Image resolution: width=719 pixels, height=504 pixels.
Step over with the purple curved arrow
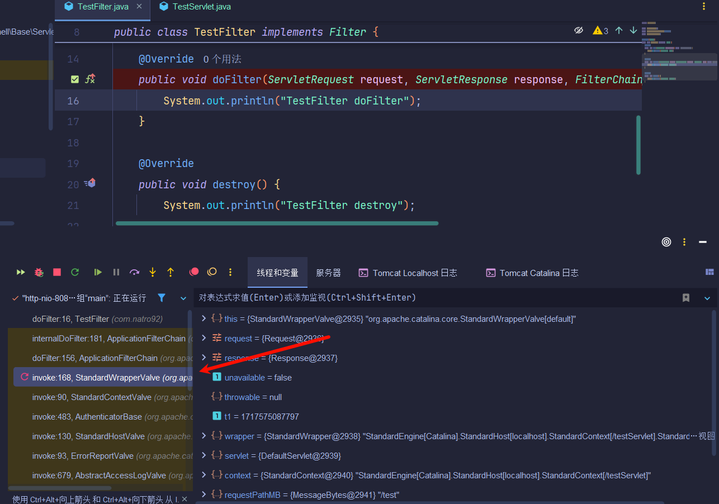click(134, 272)
